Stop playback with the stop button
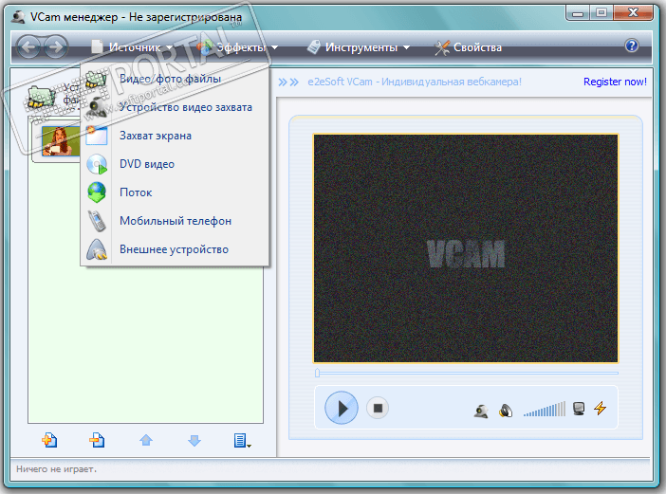The image size is (666, 494). coord(378,408)
